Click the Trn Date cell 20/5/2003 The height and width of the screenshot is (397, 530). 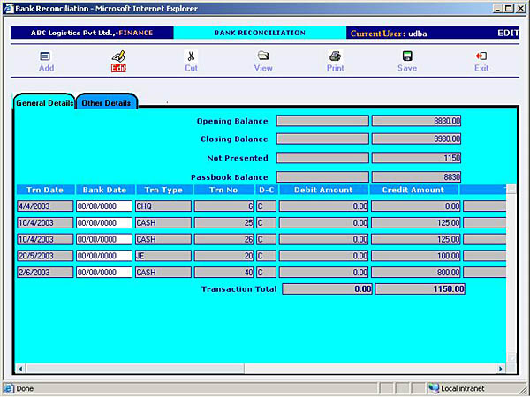[x=45, y=256]
